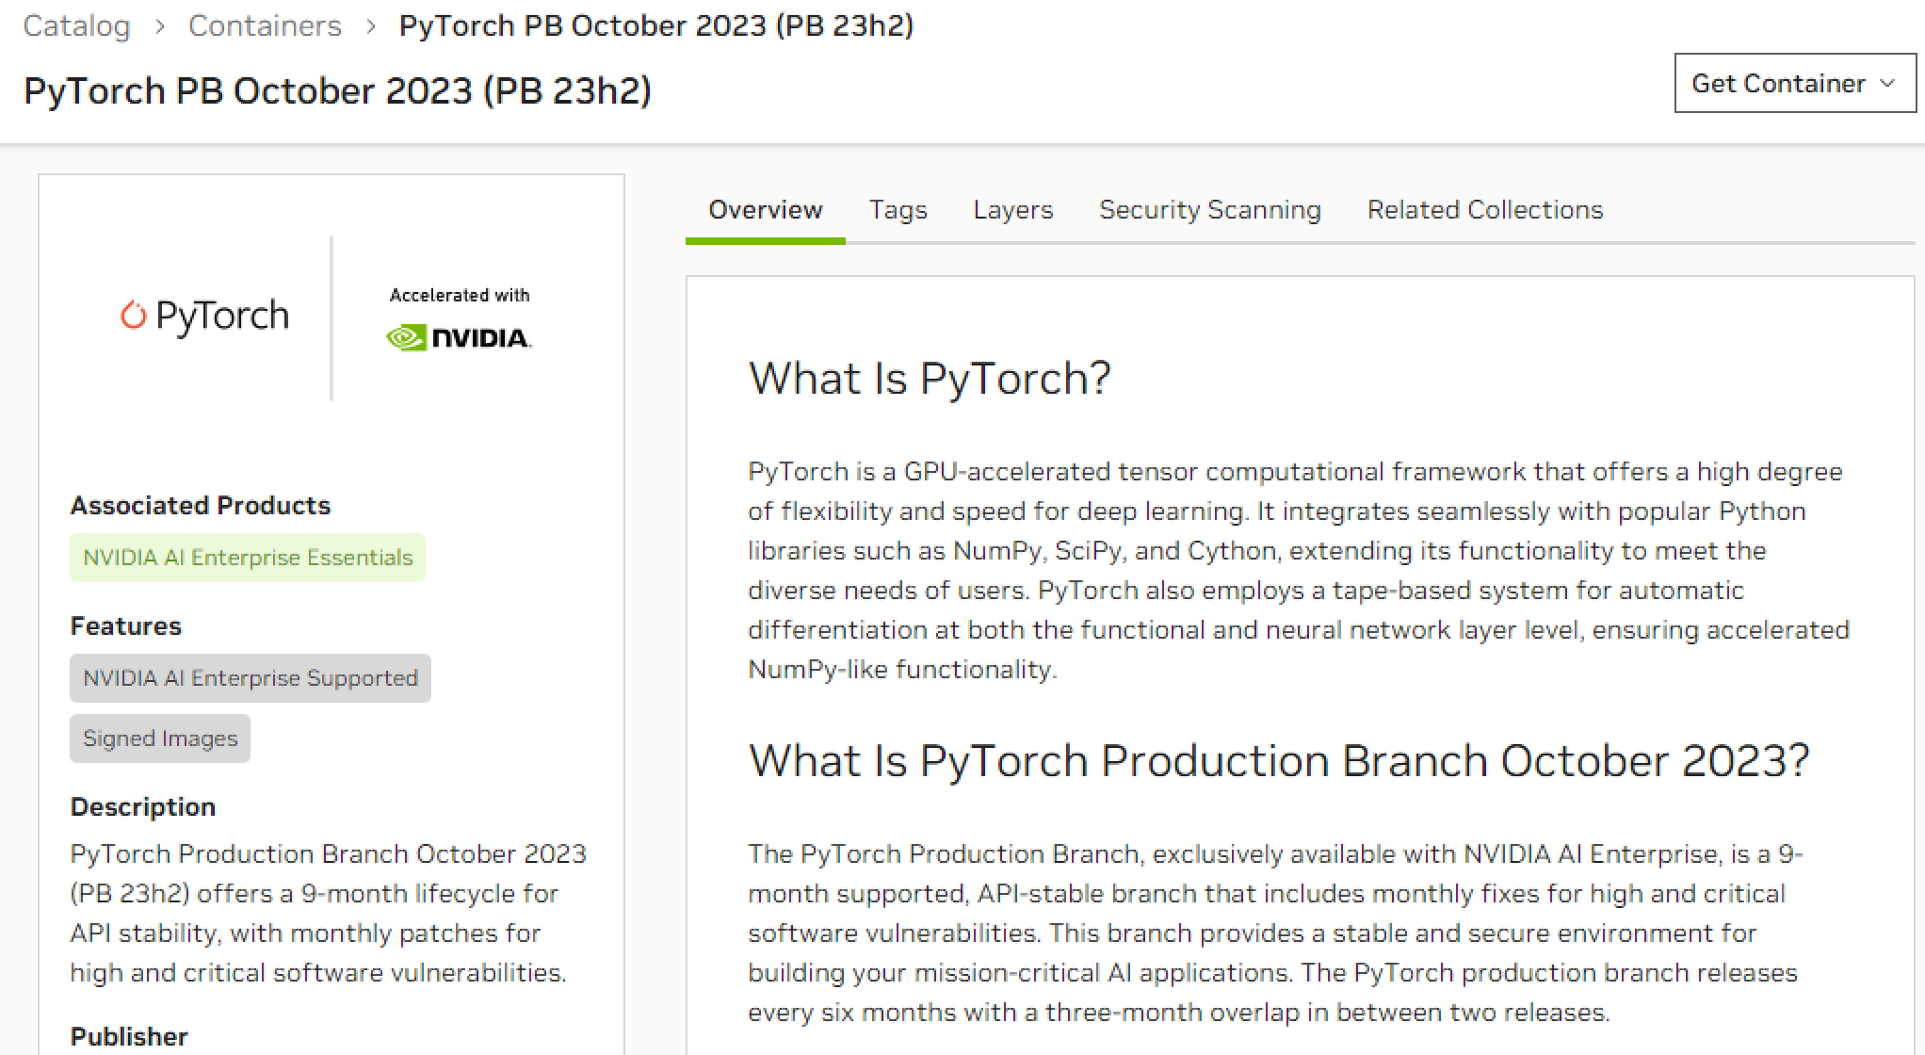Switch to the Tags tab

coord(898,209)
